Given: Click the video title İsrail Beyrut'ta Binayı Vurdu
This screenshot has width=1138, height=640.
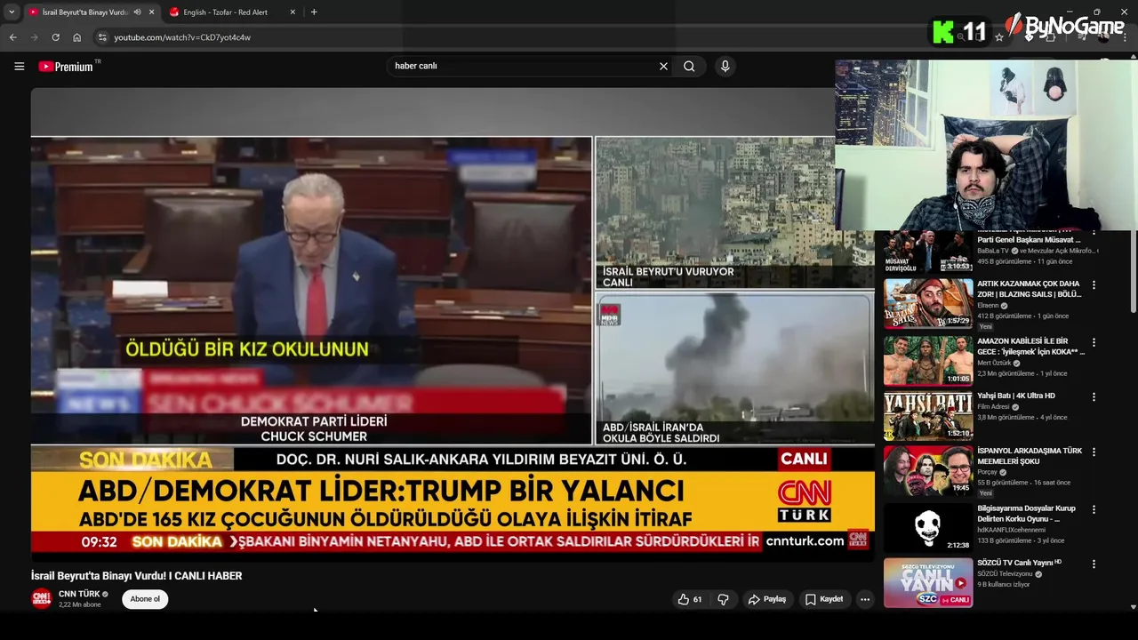Looking at the screenshot, I should point(136,576).
